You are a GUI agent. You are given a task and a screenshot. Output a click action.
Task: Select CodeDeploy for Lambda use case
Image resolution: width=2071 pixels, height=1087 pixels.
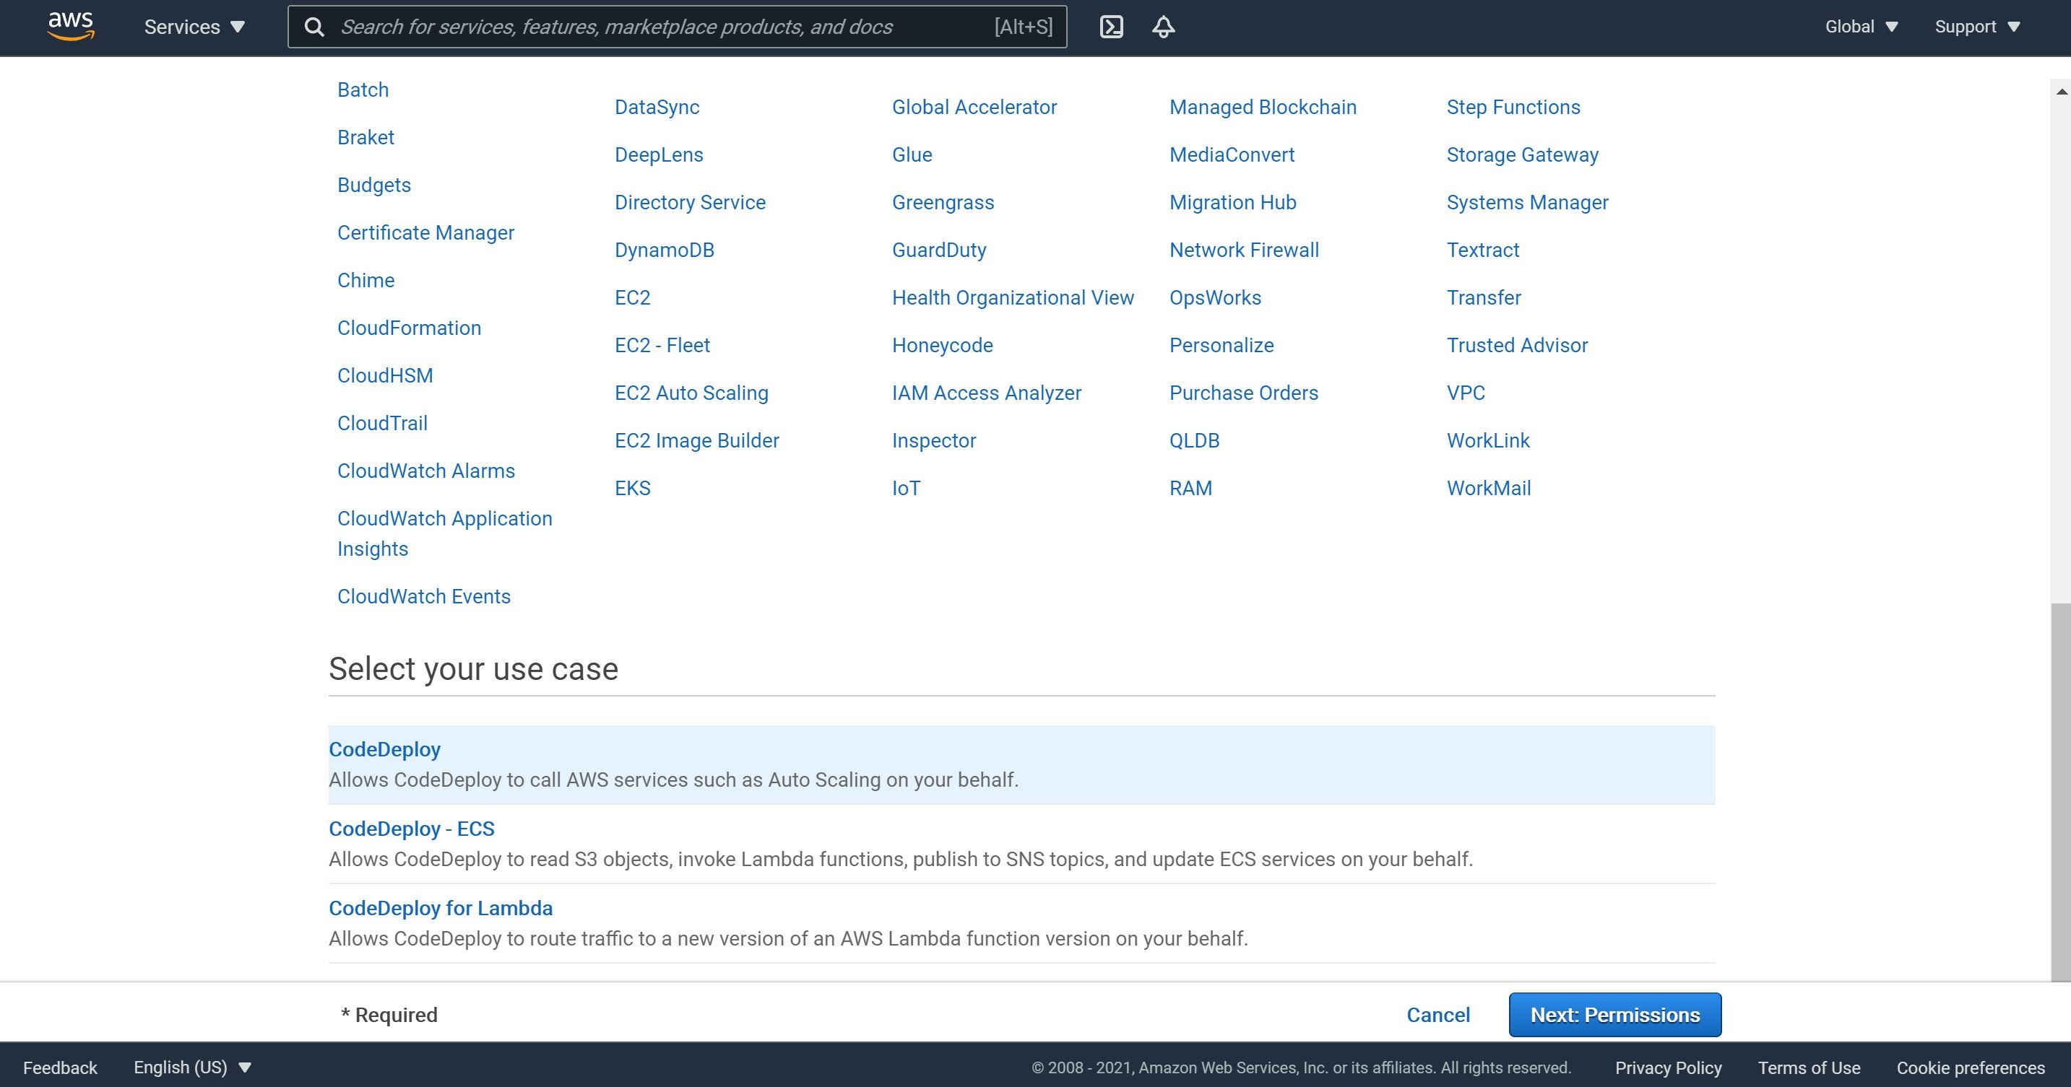tap(1022, 923)
